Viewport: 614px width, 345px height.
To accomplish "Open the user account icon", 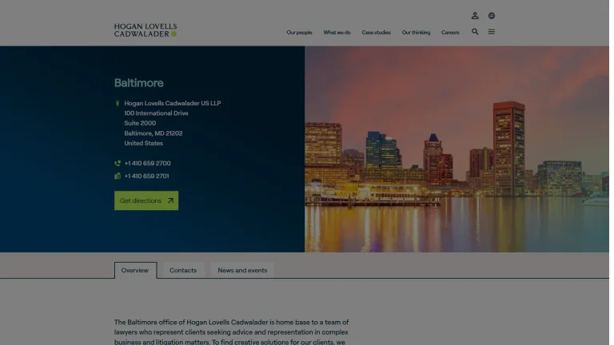I will click(x=475, y=16).
